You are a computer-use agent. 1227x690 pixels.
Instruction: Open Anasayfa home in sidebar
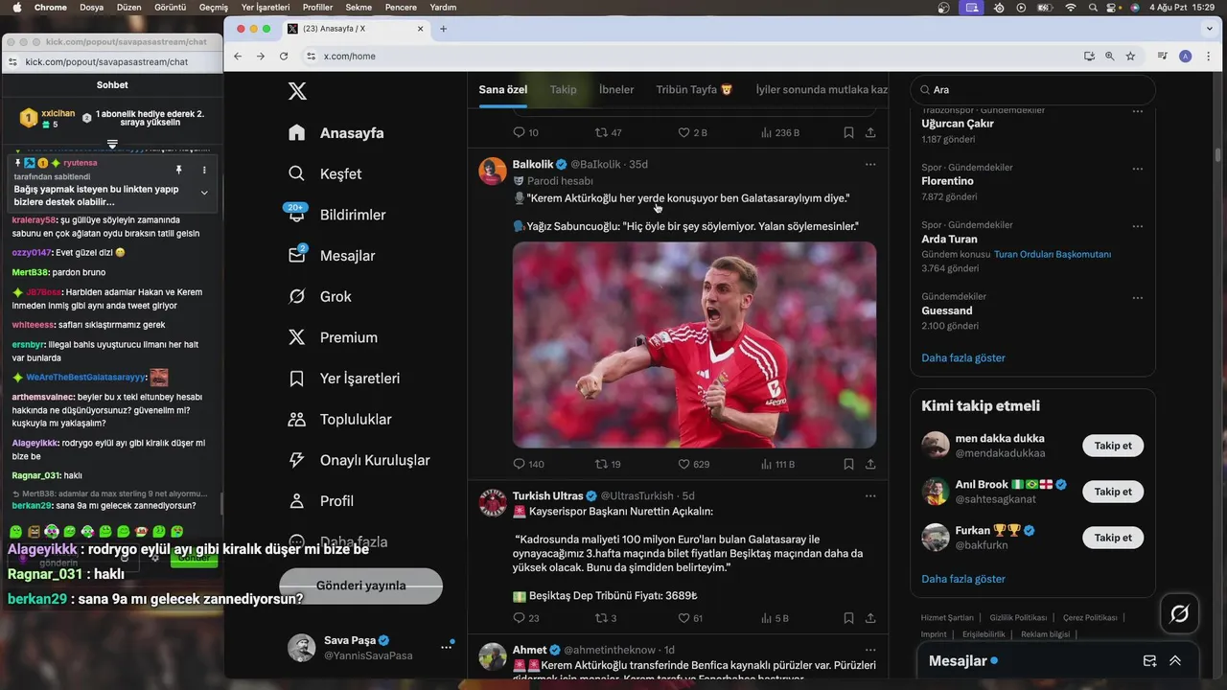tap(336, 133)
